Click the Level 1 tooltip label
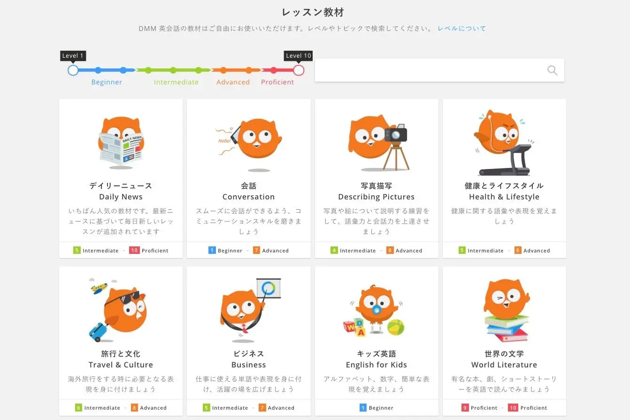 pos(73,55)
